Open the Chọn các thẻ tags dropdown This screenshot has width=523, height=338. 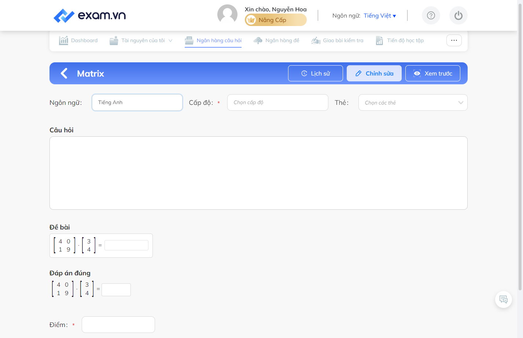pyautogui.click(x=413, y=103)
